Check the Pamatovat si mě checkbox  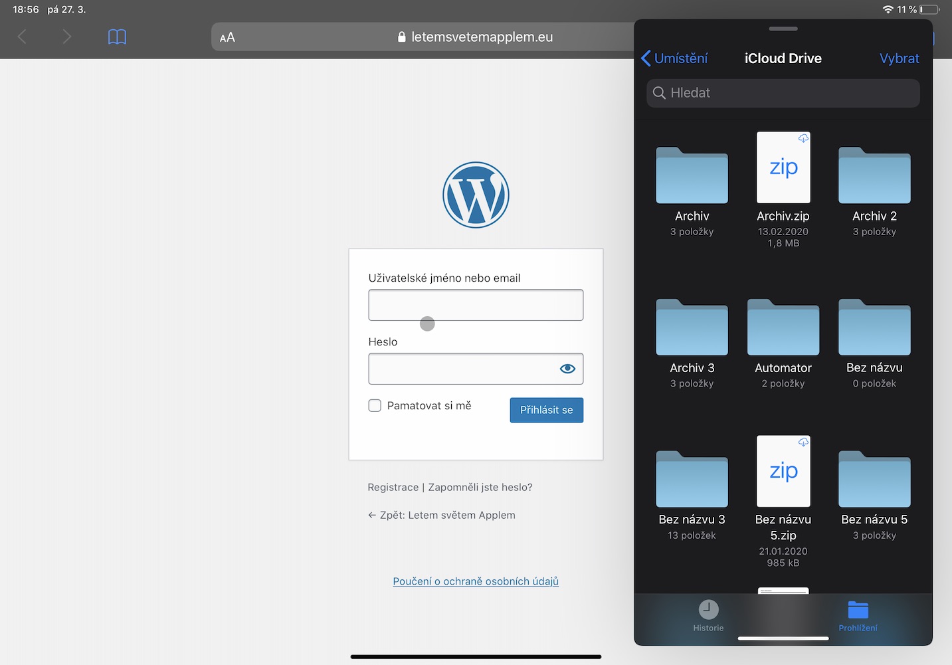[375, 405]
